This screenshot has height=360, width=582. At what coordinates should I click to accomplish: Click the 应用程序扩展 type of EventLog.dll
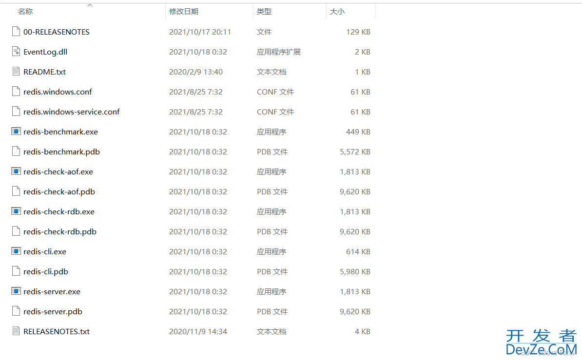click(279, 52)
